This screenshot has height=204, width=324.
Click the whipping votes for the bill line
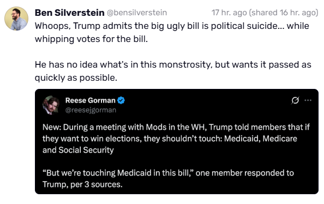coord(91,39)
